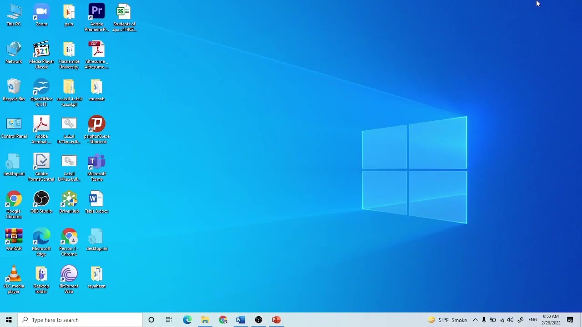The image size is (582, 327).
Task: Click the Altresume PDF file icon
Action: pyautogui.click(x=97, y=55)
